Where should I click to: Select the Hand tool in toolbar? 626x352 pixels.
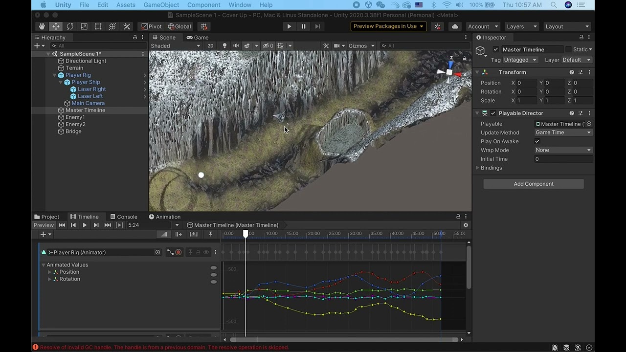tap(42, 26)
